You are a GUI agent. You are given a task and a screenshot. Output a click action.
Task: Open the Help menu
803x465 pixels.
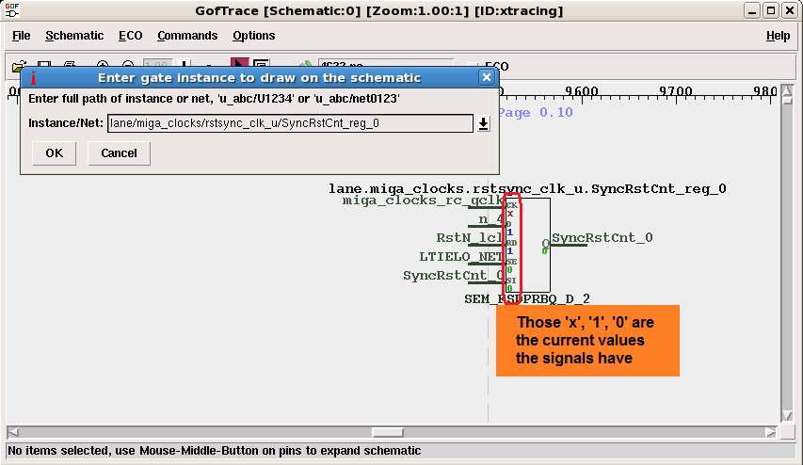tap(778, 36)
